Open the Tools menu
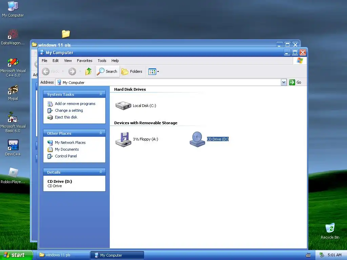The height and width of the screenshot is (260, 347). 102,61
